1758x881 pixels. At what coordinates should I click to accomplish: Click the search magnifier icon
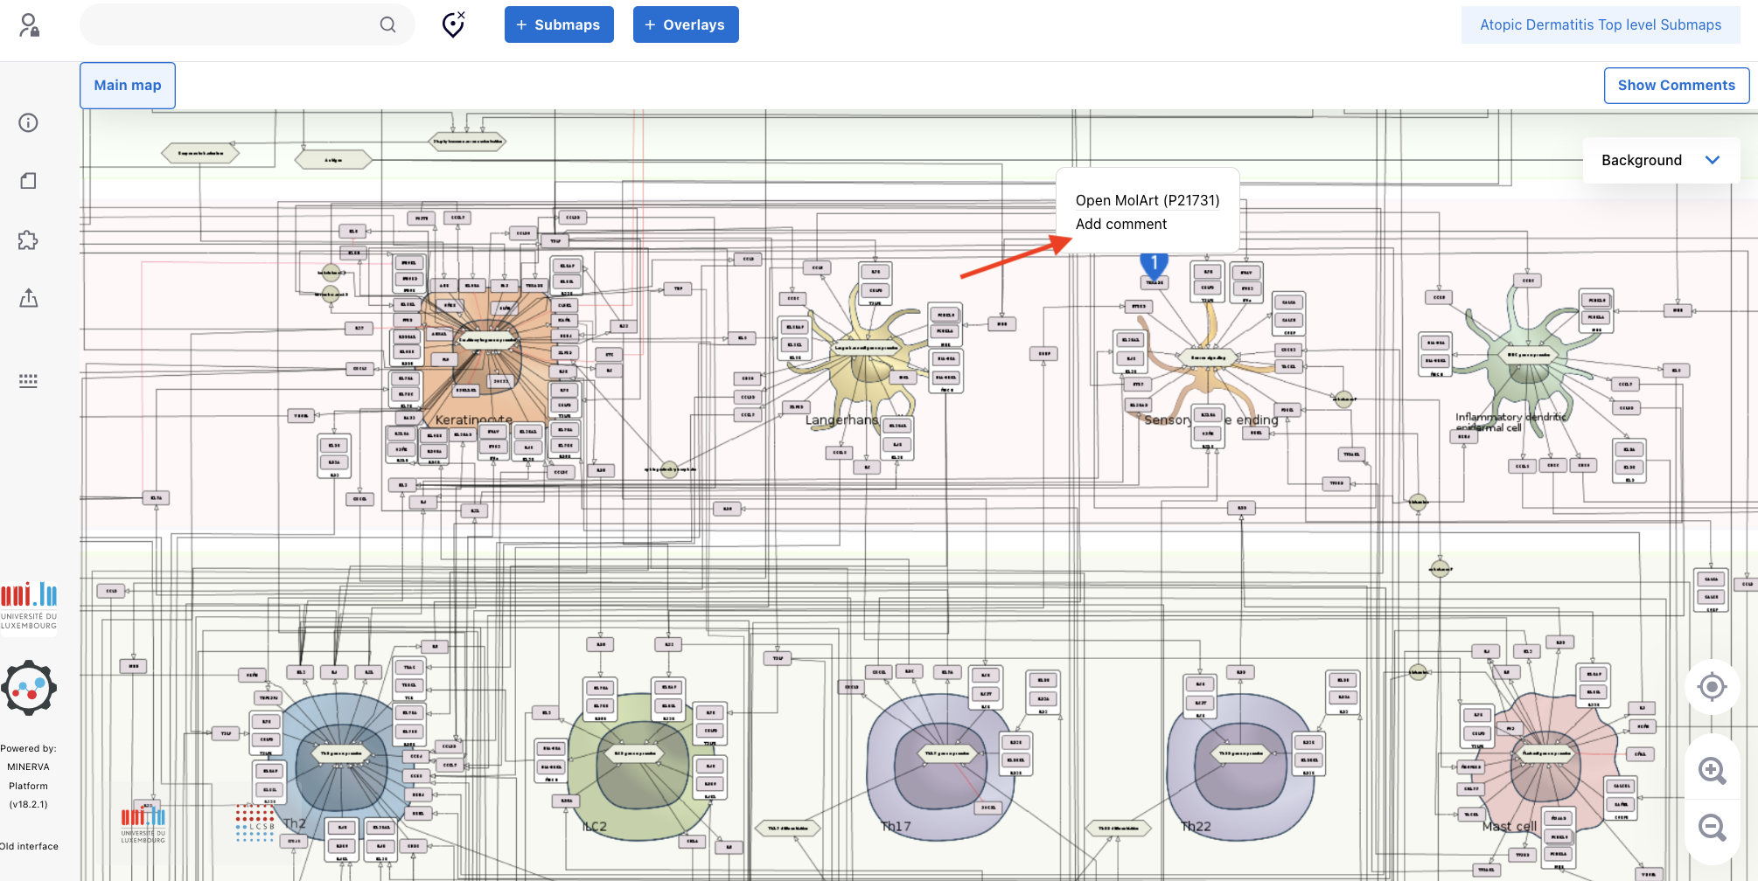pyautogui.click(x=387, y=25)
